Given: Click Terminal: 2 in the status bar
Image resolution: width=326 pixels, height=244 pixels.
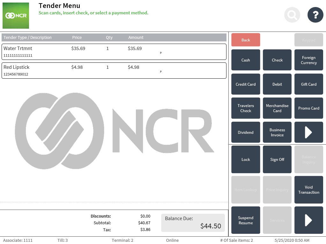Looking at the screenshot, I should coord(122,240).
